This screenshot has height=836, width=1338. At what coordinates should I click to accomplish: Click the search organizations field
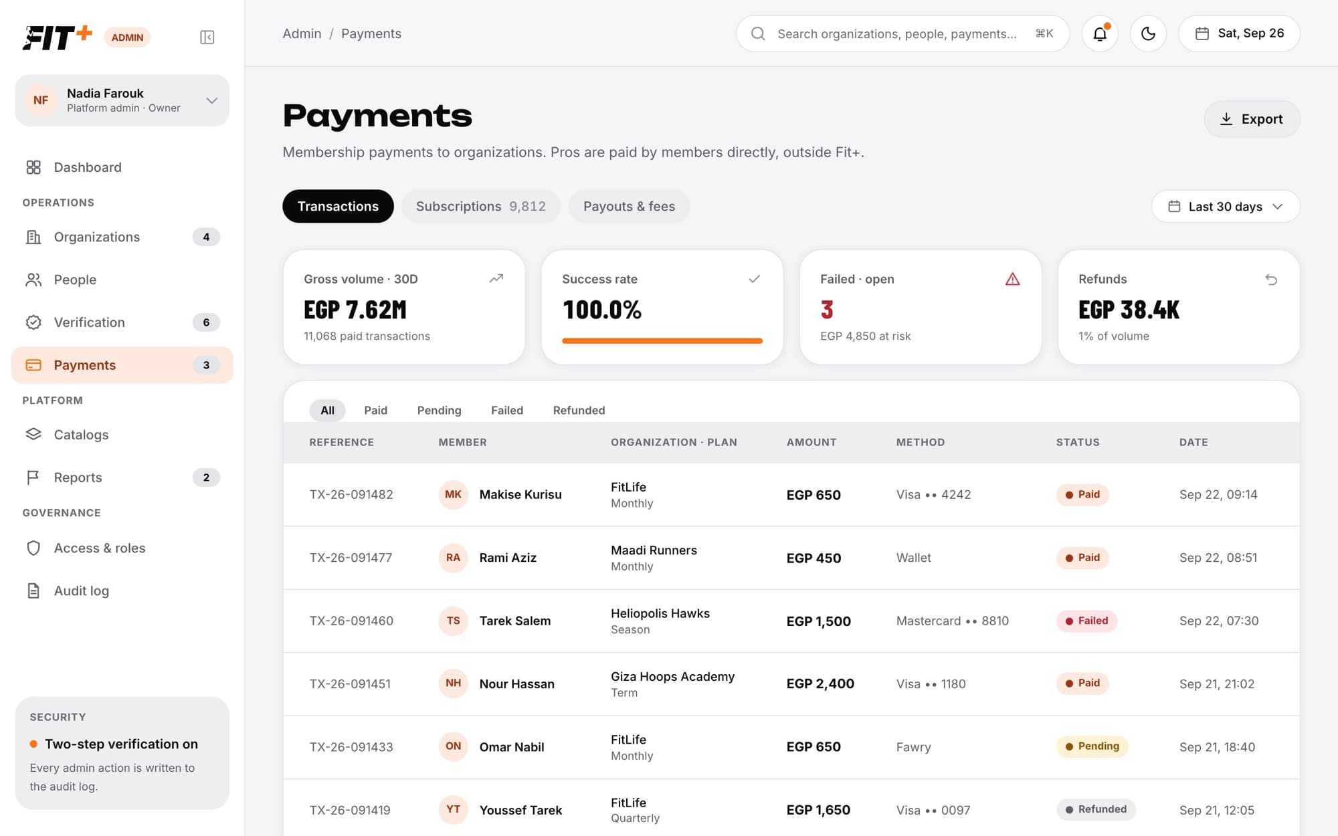[902, 33]
